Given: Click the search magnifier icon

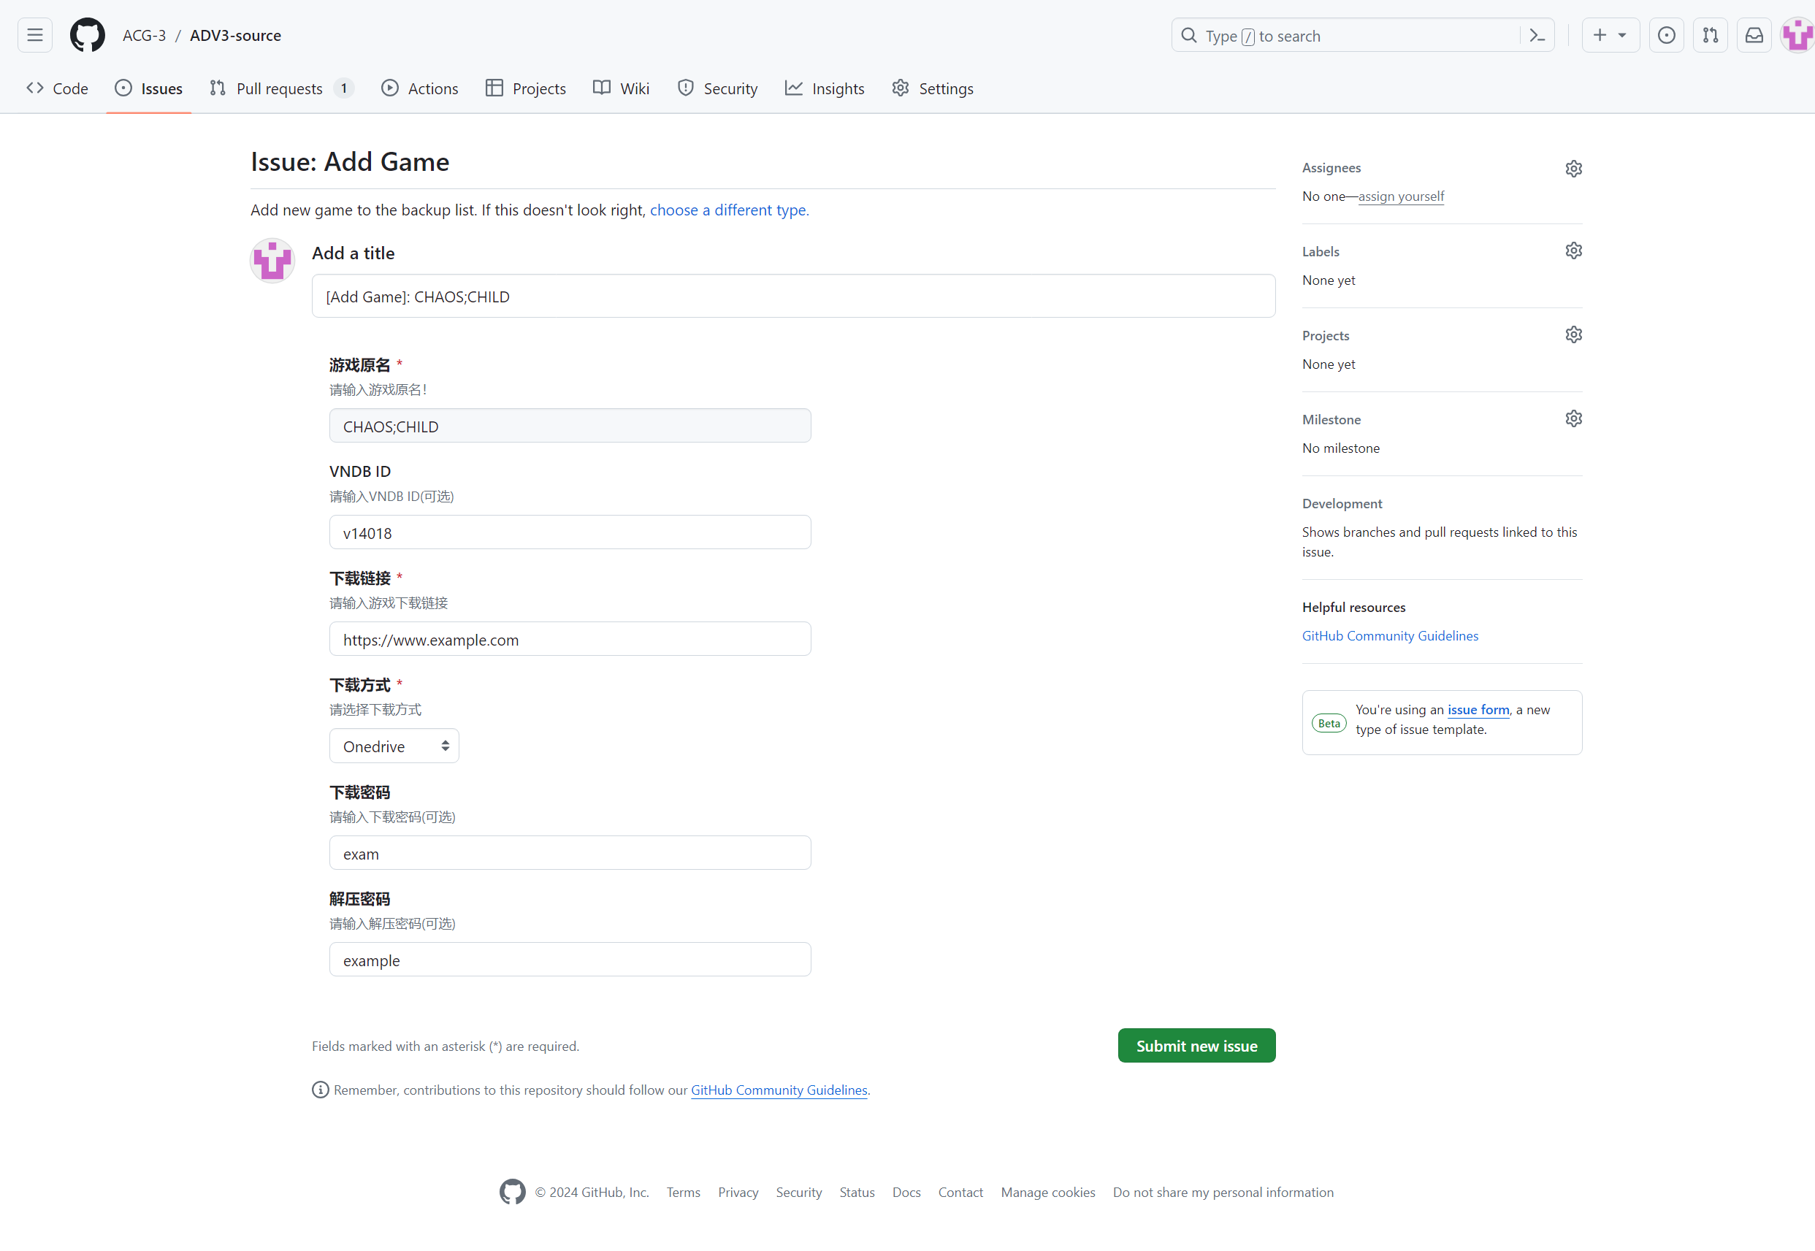Looking at the screenshot, I should [1188, 35].
